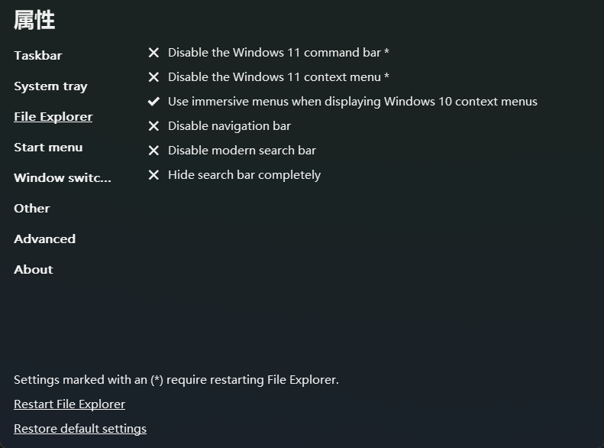Click the X mark beside Windows 11 command bar option
This screenshot has width=604, height=448.
153,53
